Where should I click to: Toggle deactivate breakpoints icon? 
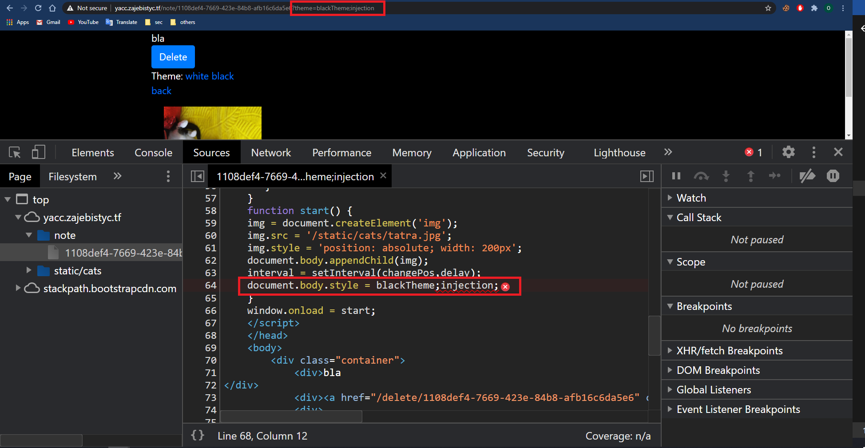[807, 176]
